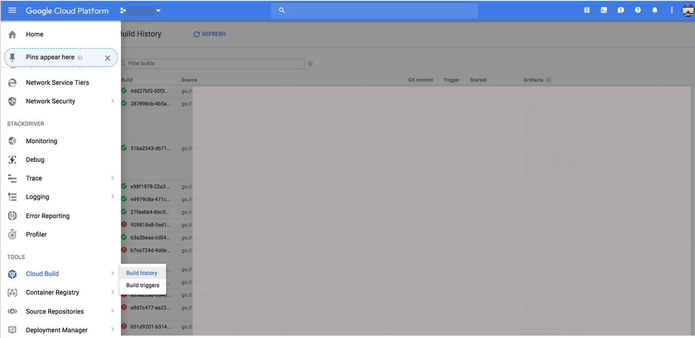Viewport: 695px width, 338px height.
Task: Click the Filter builds field
Action: click(x=213, y=63)
